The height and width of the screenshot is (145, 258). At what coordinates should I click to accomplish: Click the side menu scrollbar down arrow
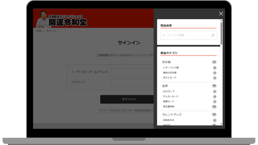[221, 124]
